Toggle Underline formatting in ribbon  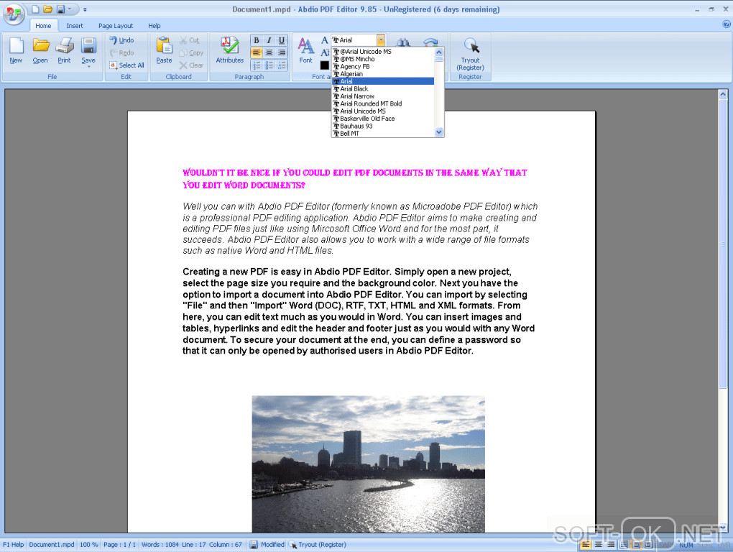[x=282, y=40]
